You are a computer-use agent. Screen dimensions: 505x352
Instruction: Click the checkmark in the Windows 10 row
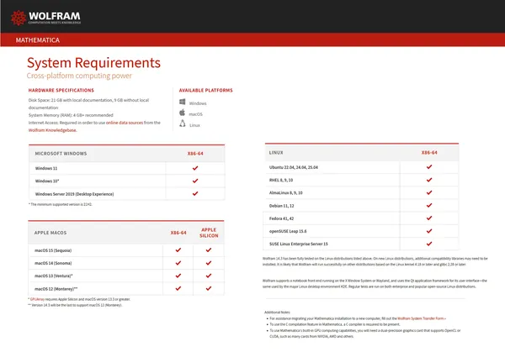[195, 181]
